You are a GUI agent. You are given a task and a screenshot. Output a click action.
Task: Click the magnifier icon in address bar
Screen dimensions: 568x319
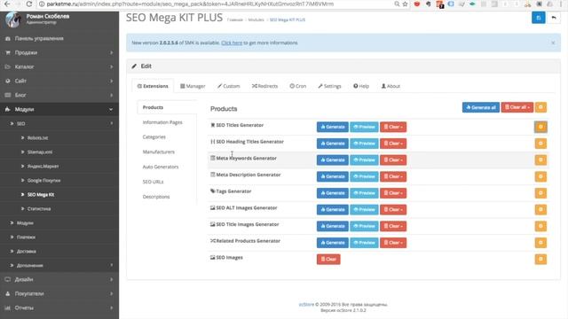pos(397,4)
